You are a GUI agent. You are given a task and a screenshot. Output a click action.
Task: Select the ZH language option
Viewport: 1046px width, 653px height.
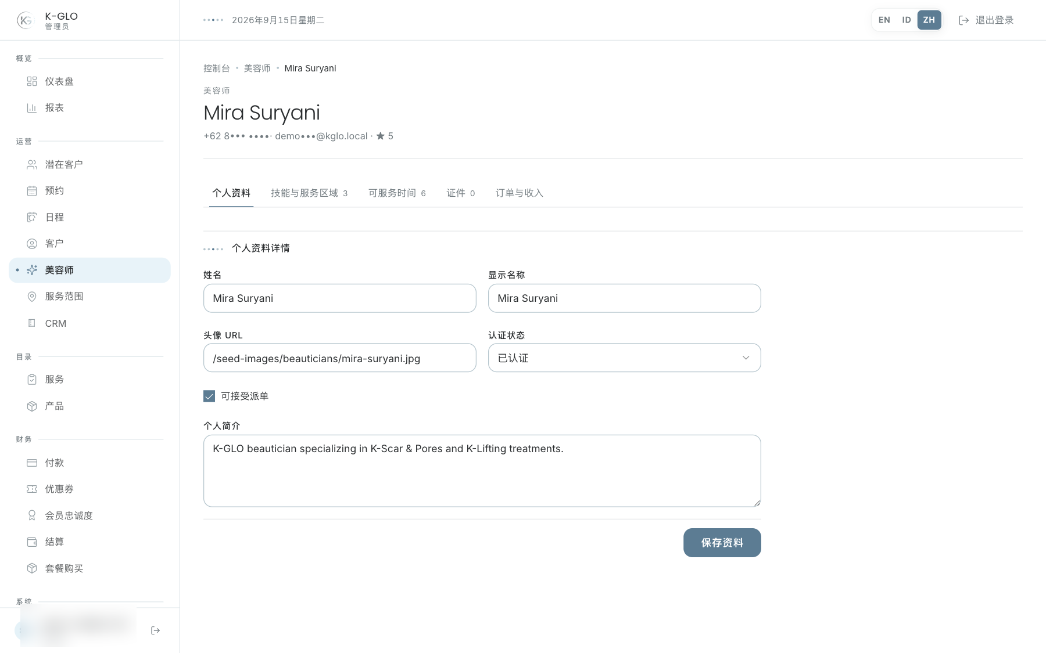click(x=929, y=20)
